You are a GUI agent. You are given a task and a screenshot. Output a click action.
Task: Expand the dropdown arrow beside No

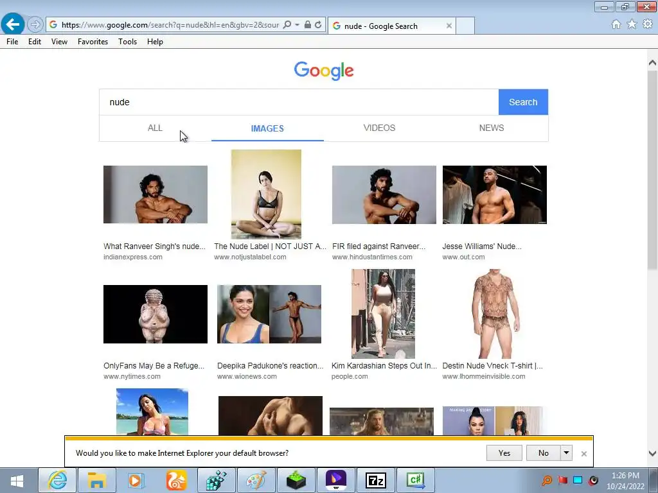pos(566,453)
